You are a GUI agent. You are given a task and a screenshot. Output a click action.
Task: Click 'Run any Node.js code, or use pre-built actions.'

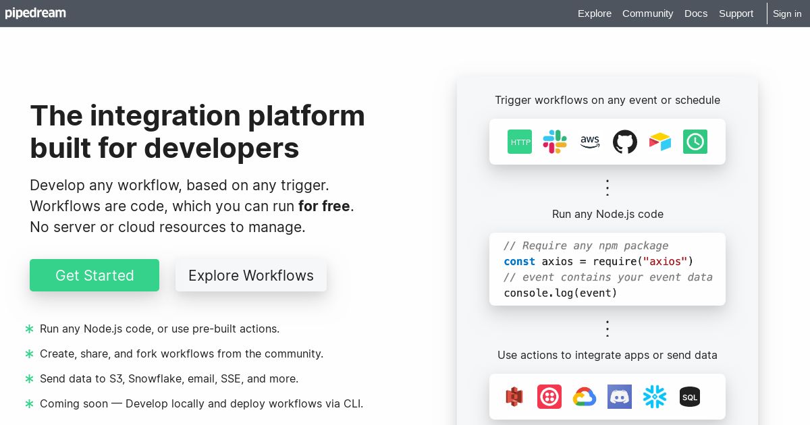(x=159, y=329)
